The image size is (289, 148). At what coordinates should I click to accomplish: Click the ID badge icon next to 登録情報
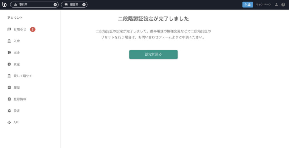click(x=9, y=99)
